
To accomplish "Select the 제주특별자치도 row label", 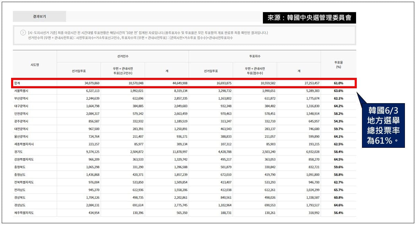I will 24,213.
